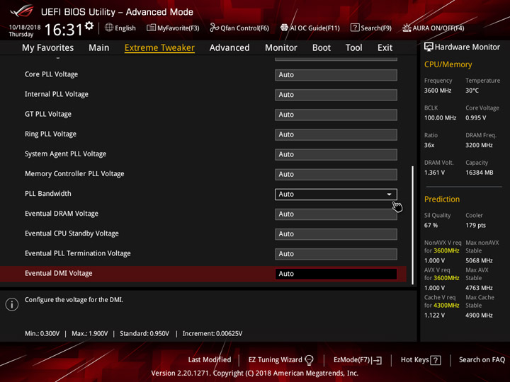
Task: Click the Last Modified button
Action: (210, 360)
